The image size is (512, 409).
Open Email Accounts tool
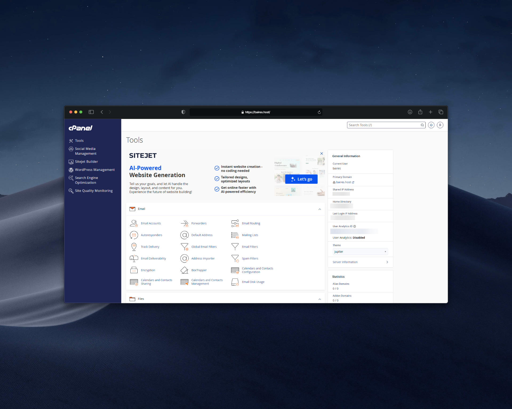pyautogui.click(x=151, y=223)
